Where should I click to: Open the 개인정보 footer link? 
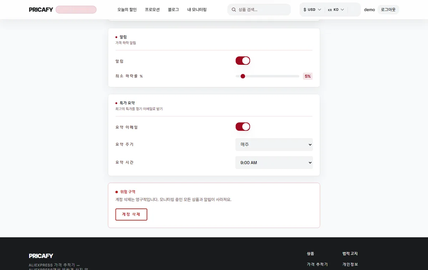[350, 264]
